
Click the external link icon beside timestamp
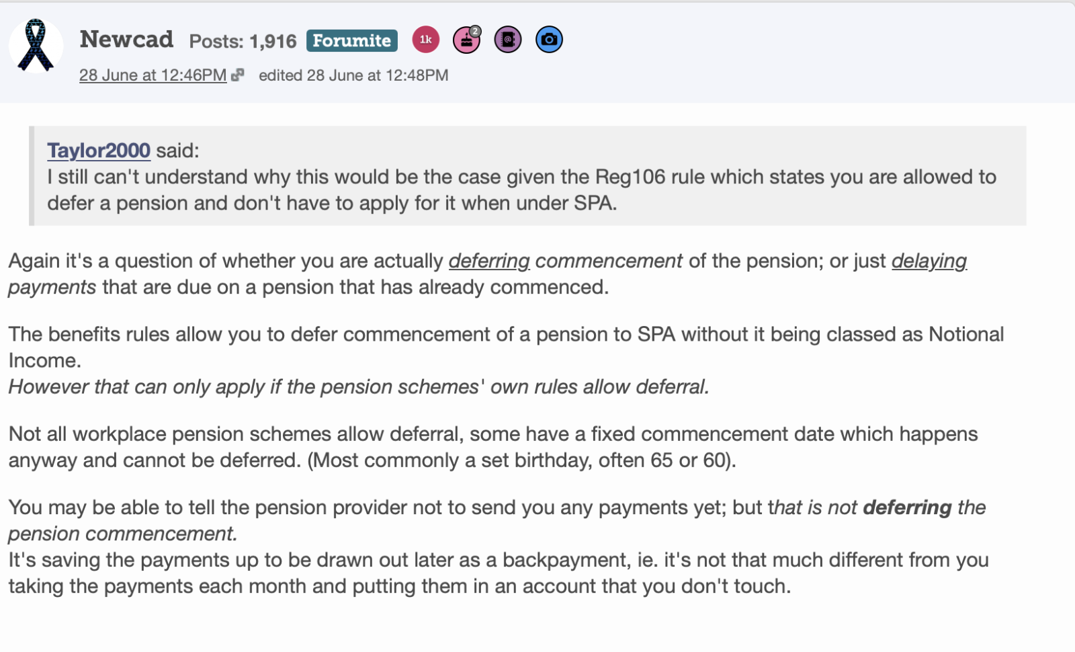click(x=237, y=75)
